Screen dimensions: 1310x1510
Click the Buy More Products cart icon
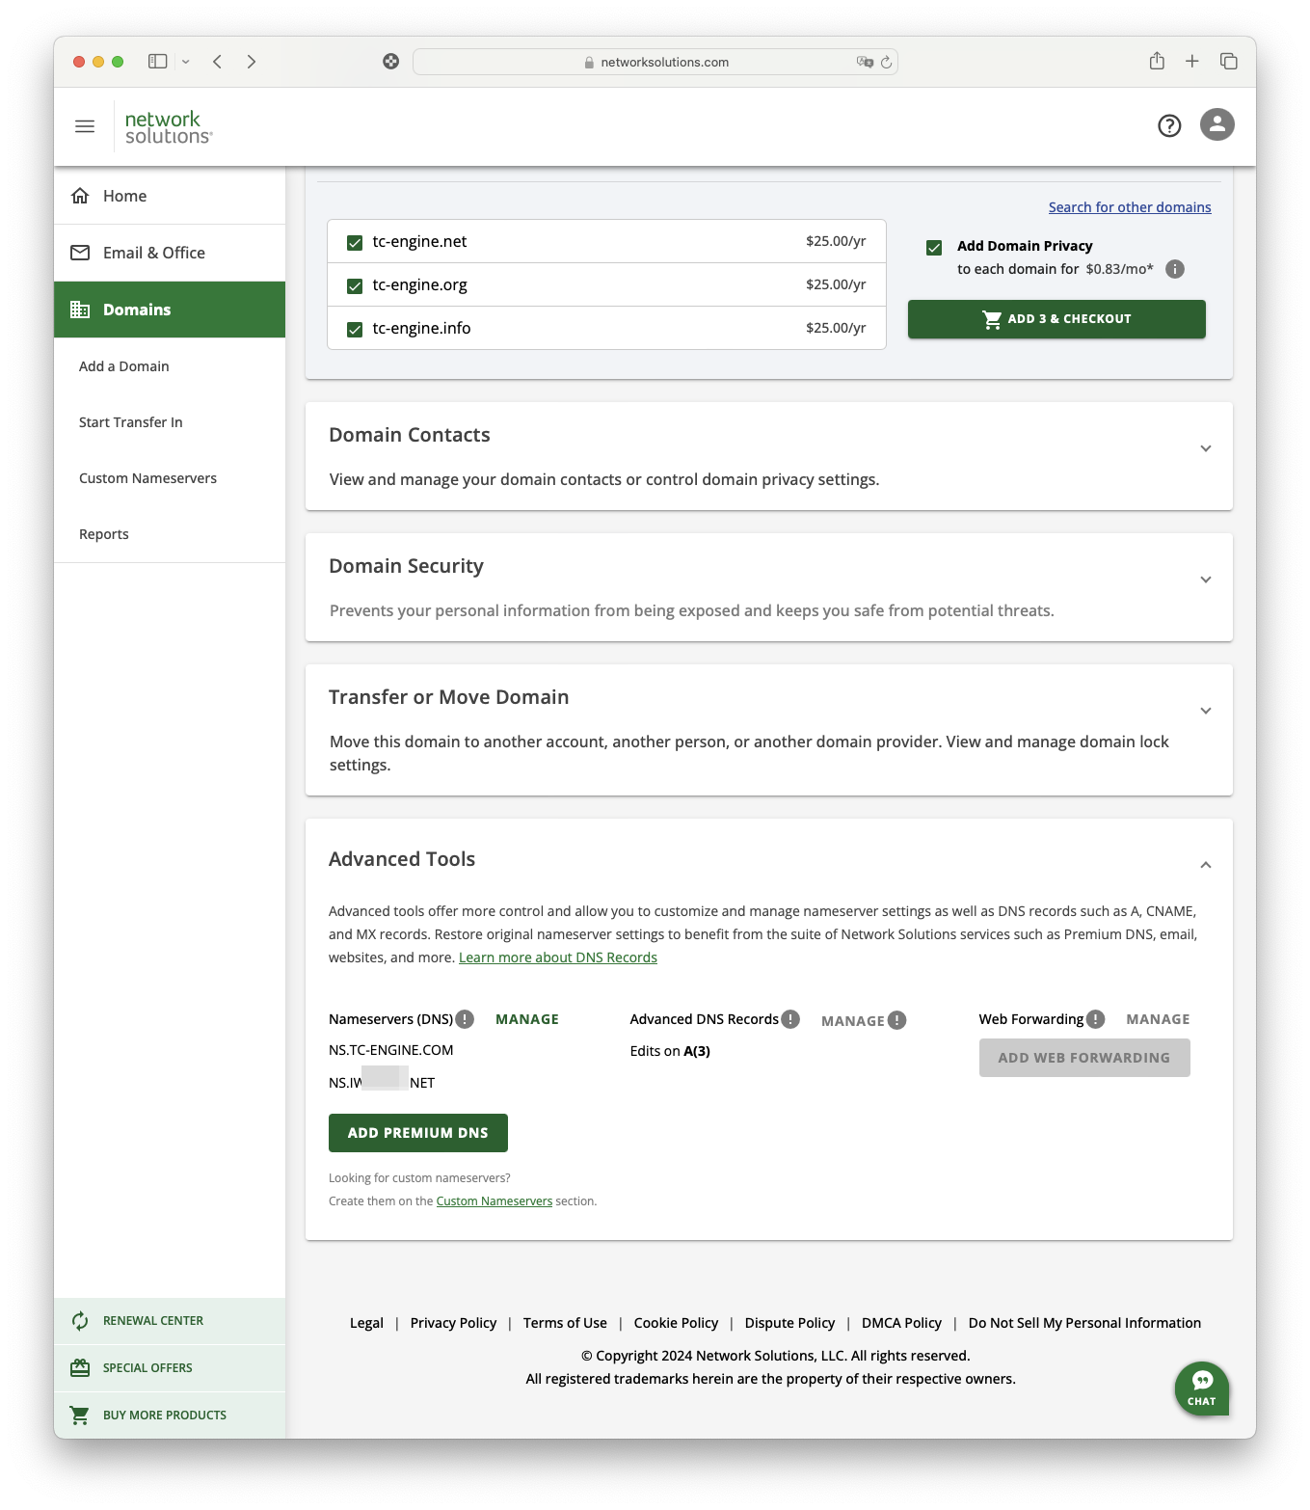[80, 1415]
